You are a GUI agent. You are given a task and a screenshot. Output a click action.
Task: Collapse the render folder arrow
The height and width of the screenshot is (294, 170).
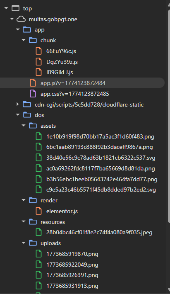24,200
